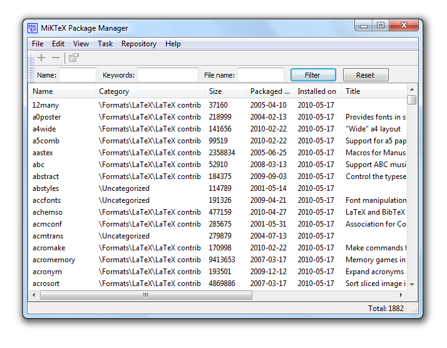447x348 pixels.
Task: Click title text "Wide" a4 layout
Action: tap(373, 129)
